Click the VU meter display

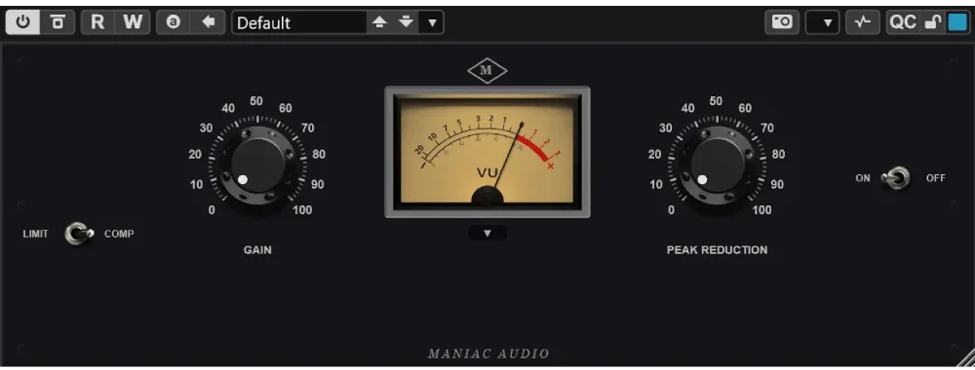click(x=487, y=152)
